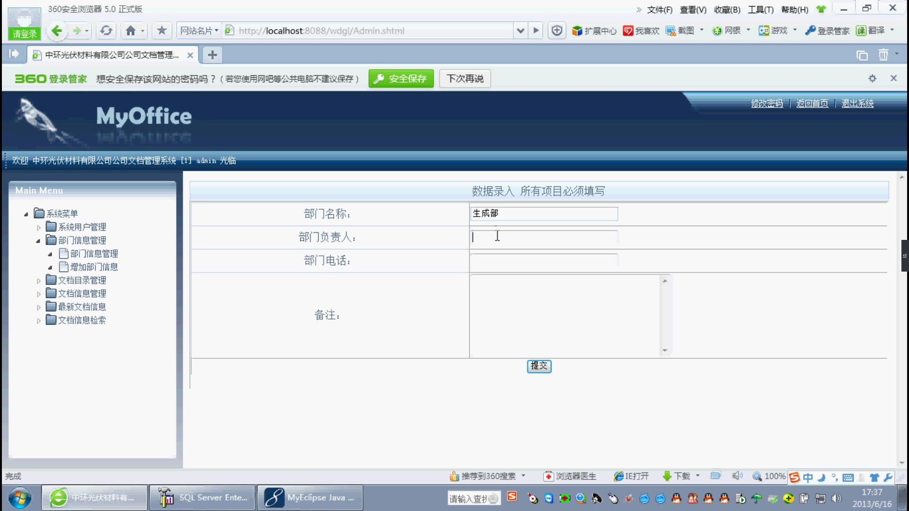Reload the page with the refresh icon
909x511 pixels.
106,31
